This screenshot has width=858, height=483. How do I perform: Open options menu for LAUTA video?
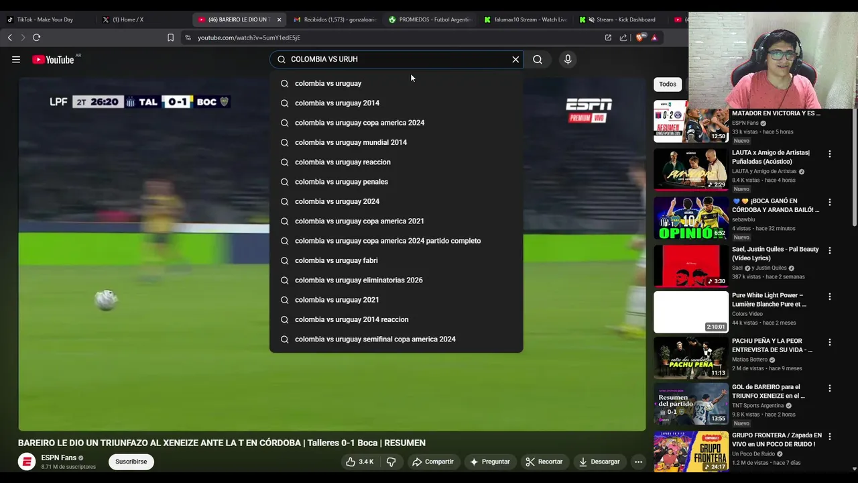pos(830,154)
